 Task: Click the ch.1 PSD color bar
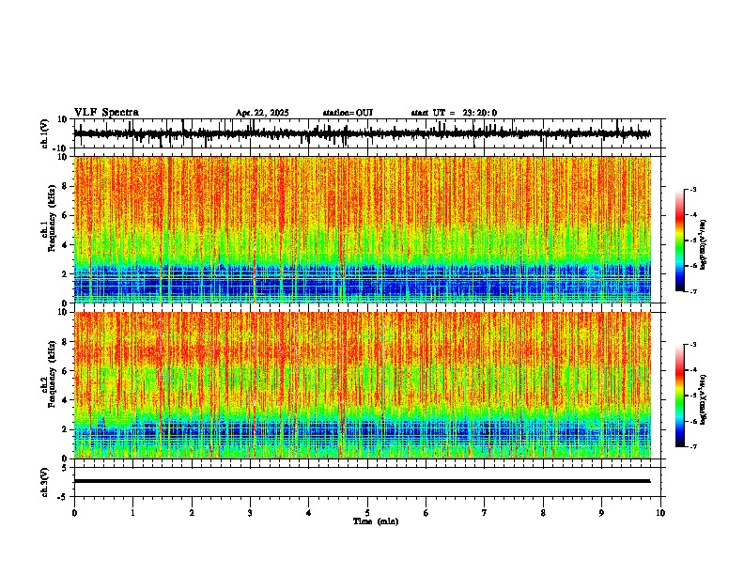click(x=680, y=241)
